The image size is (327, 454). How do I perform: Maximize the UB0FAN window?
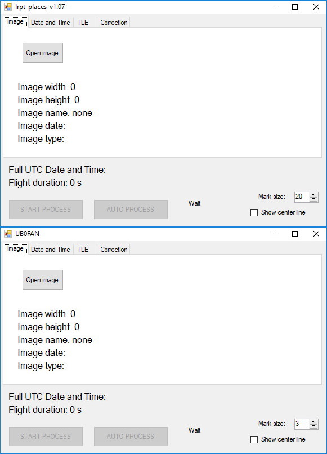tap(295, 234)
